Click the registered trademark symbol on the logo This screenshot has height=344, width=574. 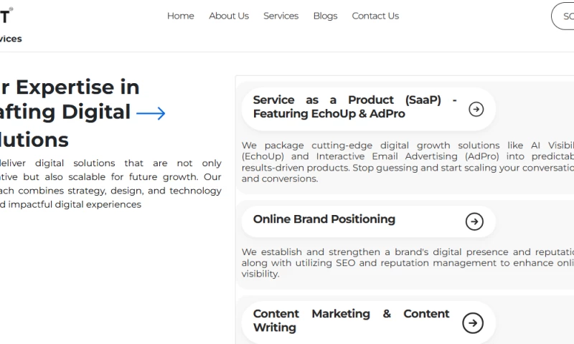(10, 9)
